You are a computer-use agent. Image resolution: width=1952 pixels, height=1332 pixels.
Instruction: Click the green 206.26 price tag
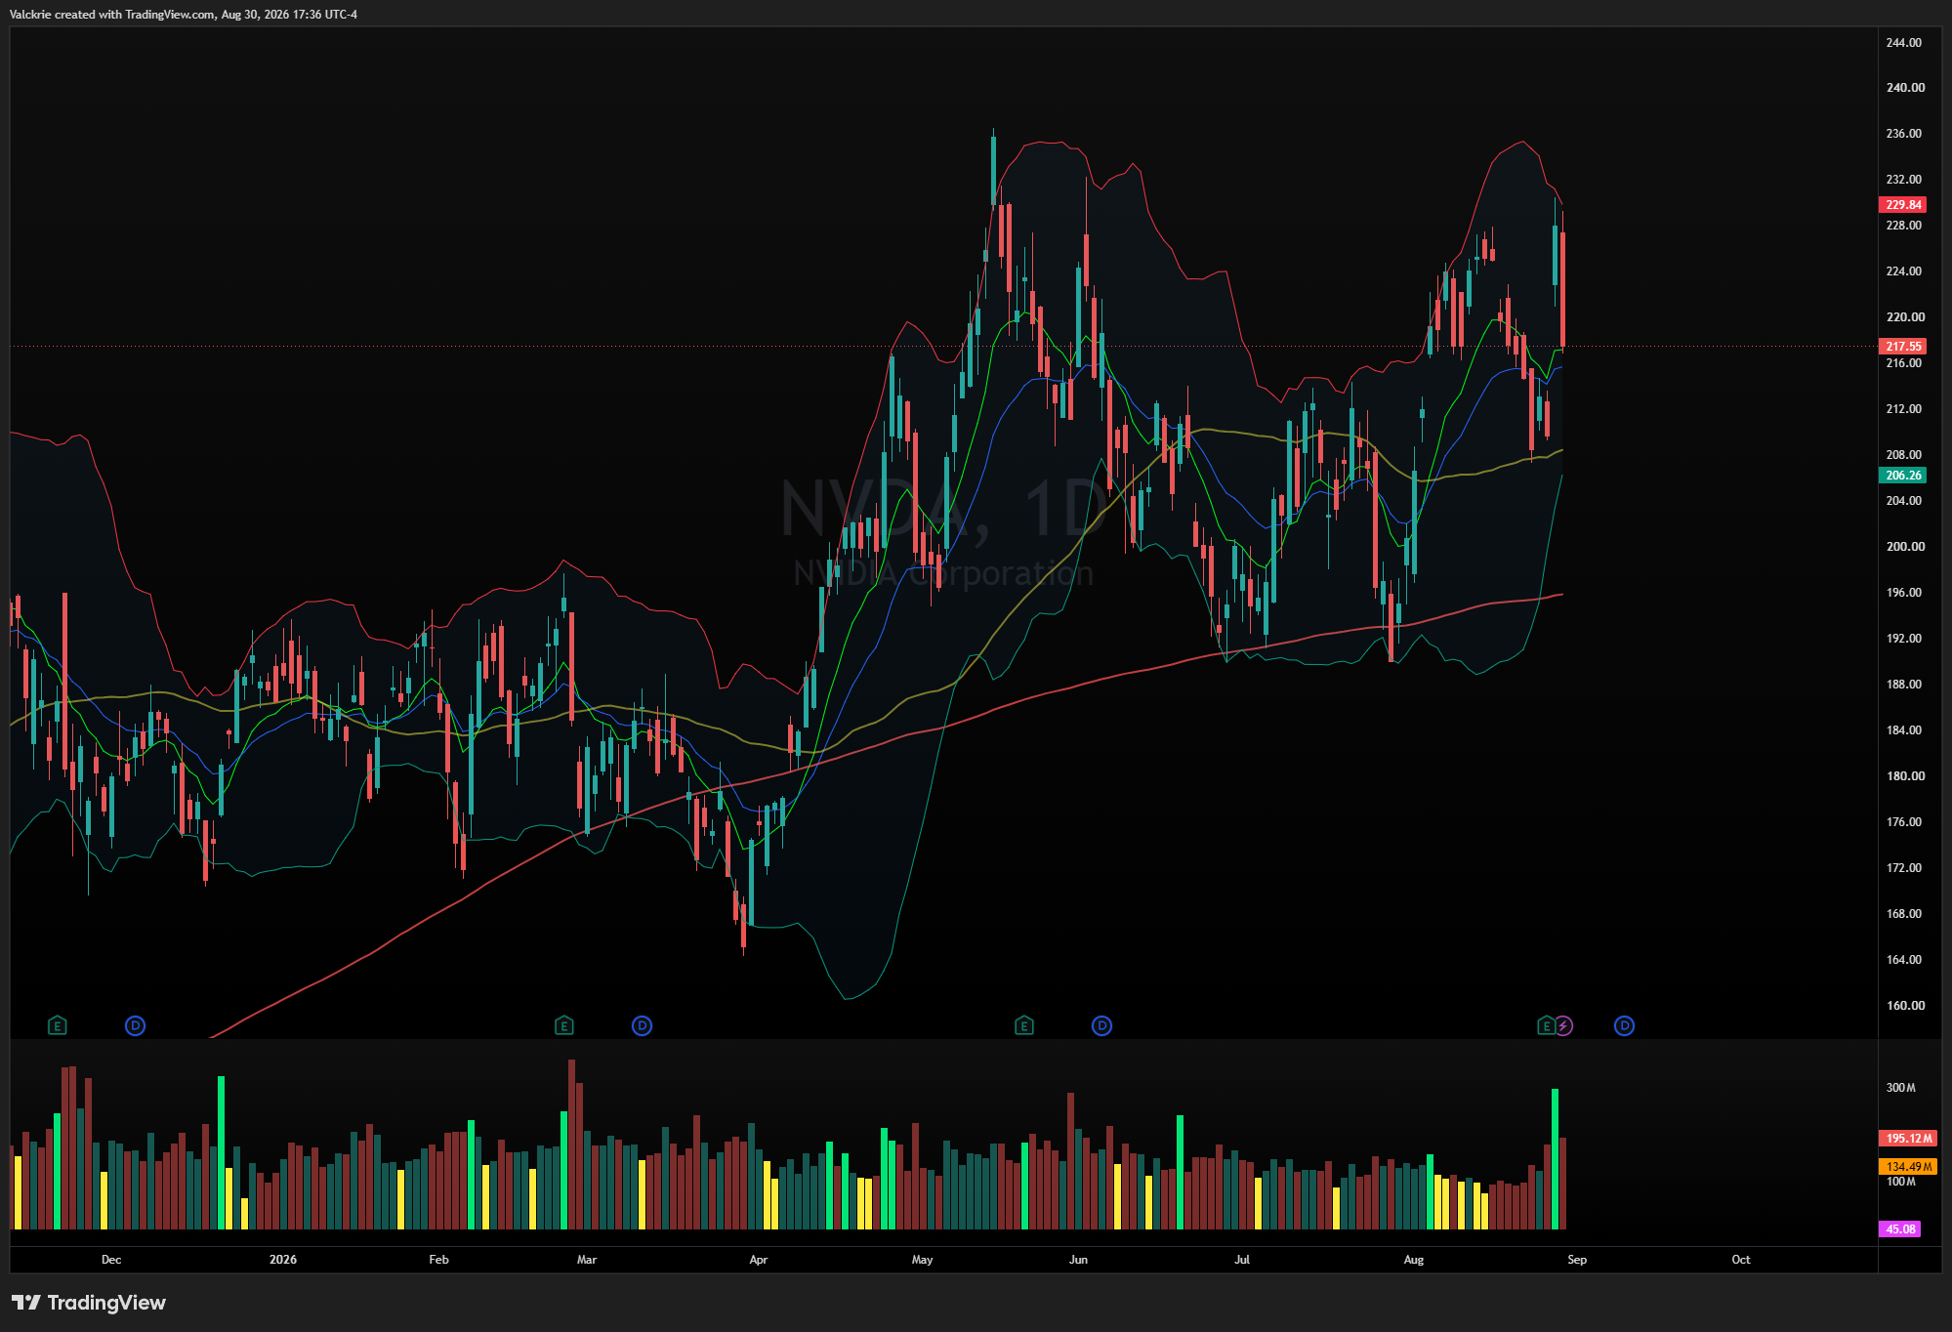[1903, 476]
